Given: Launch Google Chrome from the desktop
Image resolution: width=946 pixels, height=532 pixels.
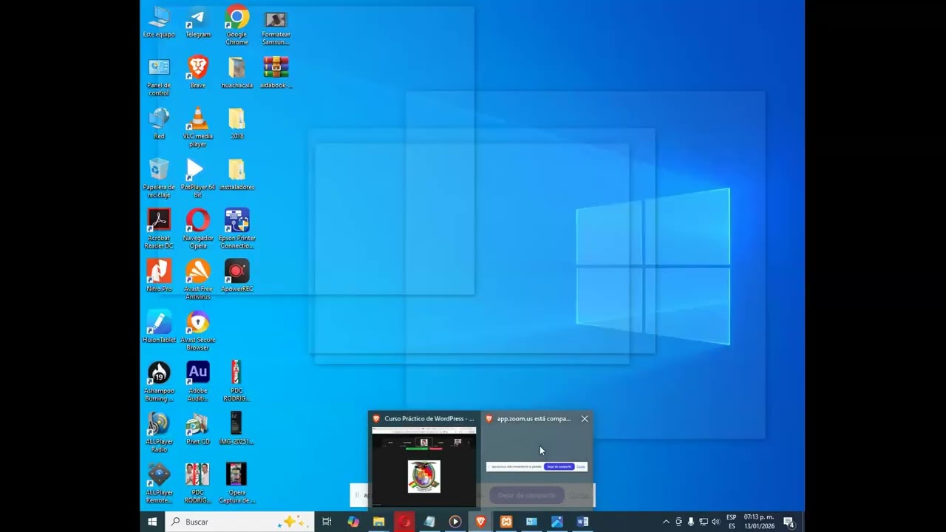Looking at the screenshot, I should [236, 26].
